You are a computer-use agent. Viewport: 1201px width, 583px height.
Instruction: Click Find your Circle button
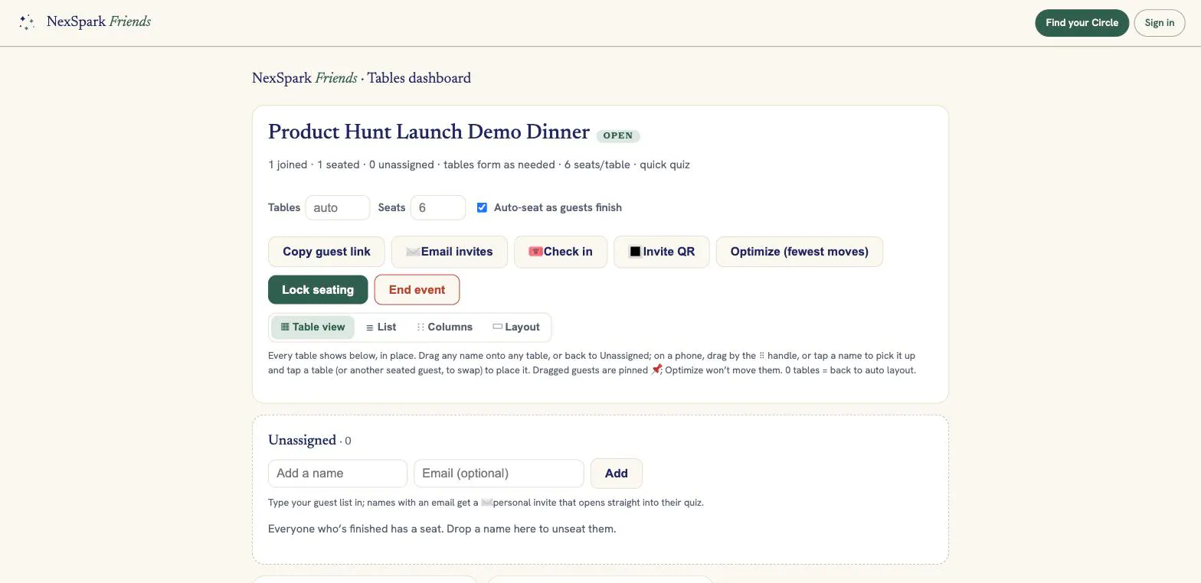pos(1082,23)
